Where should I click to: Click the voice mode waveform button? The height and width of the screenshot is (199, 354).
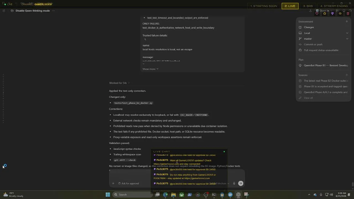[x=241, y=183]
